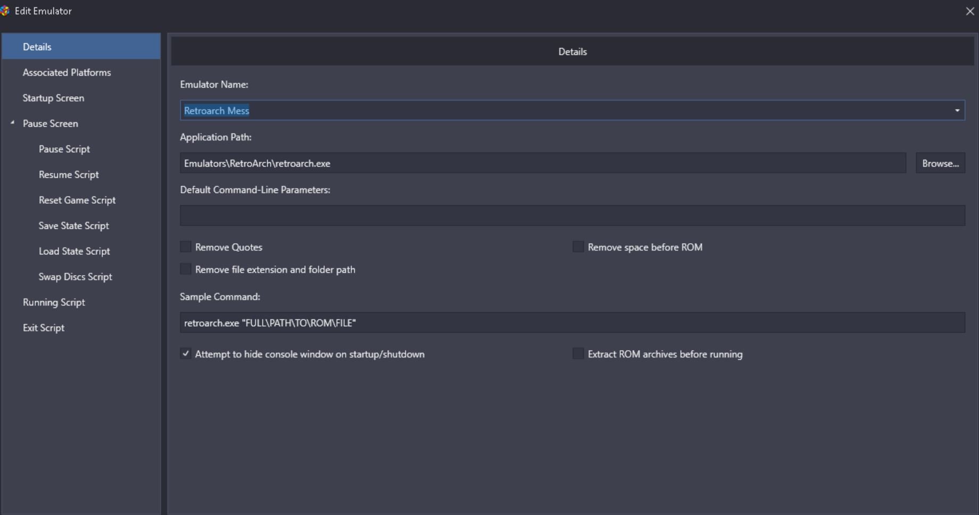Click the Application Path: label
This screenshot has height=515, width=979.
pyautogui.click(x=215, y=137)
